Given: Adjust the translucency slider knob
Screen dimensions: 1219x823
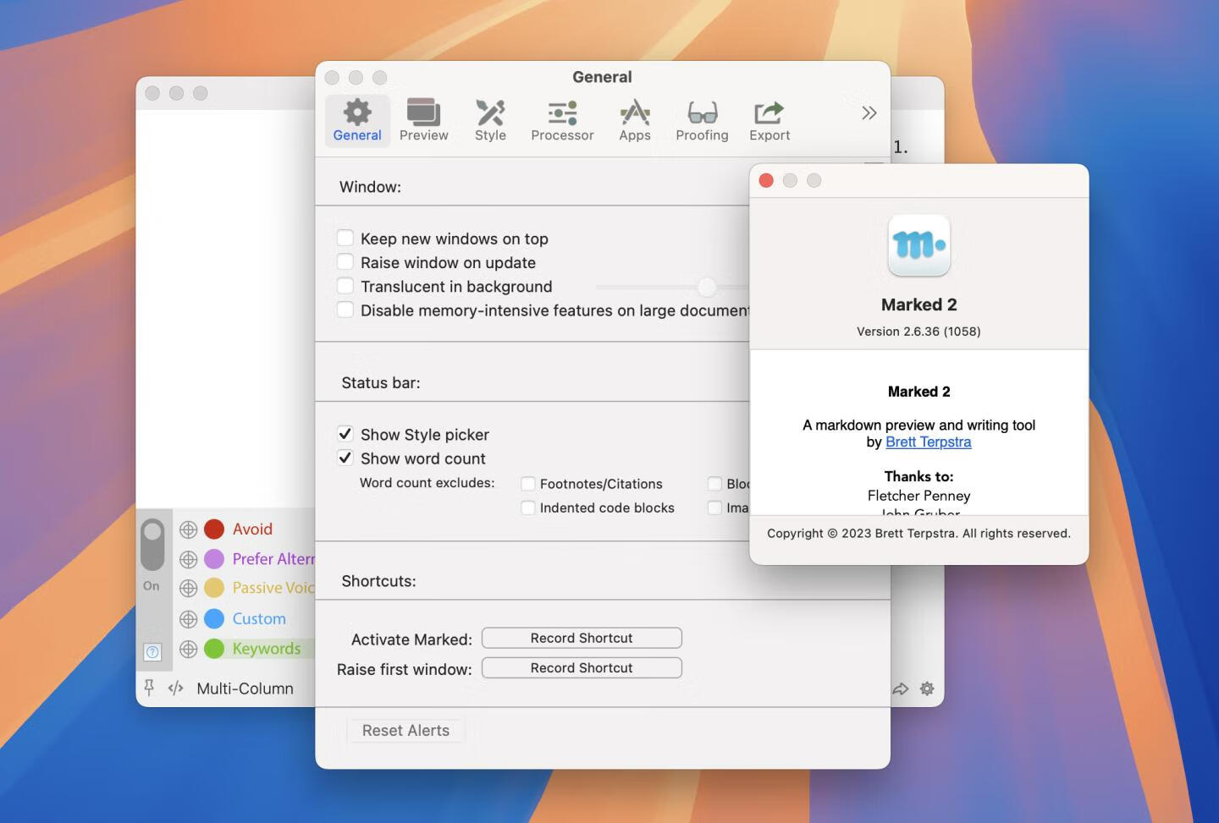Looking at the screenshot, I should [x=708, y=287].
